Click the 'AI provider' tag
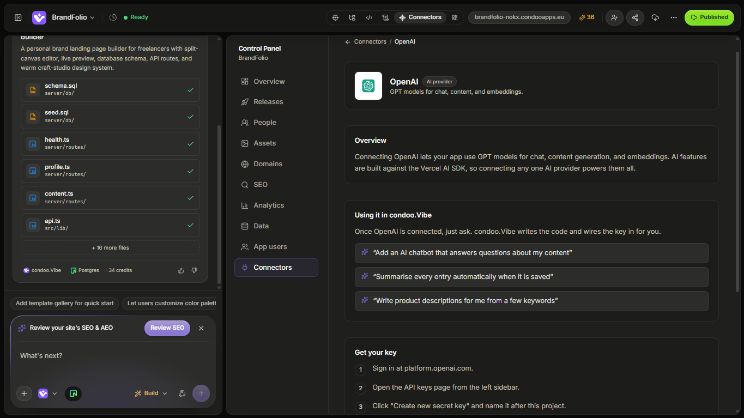The width and height of the screenshot is (744, 418). pyautogui.click(x=439, y=82)
